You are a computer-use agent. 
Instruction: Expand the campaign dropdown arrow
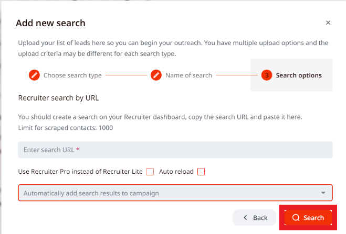pyautogui.click(x=323, y=193)
